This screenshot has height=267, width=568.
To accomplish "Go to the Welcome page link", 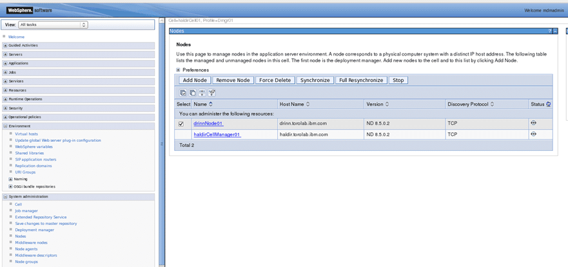I will 16,37.
